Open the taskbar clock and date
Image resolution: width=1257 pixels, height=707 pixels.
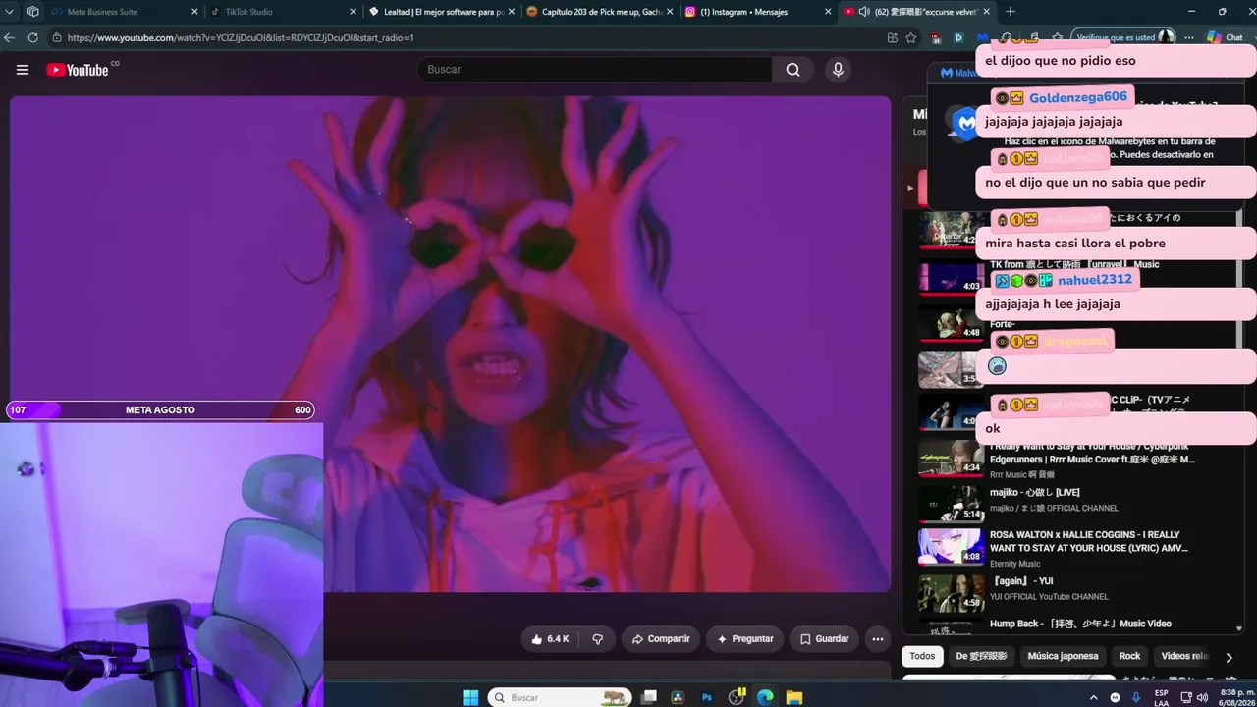click(1235, 697)
